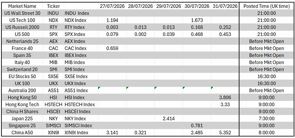Click HSTECH value 3.33
Screen dimensions: 295x138
[x=225, y=105]
